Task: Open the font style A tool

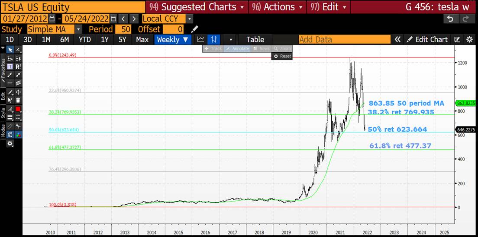Action: point(10,109)
